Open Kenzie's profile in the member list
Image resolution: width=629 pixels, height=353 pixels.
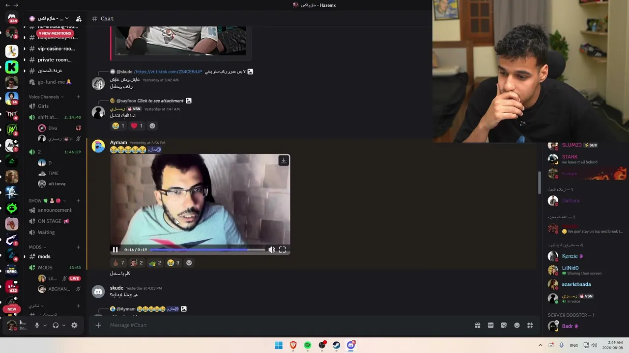click(570, 256)
